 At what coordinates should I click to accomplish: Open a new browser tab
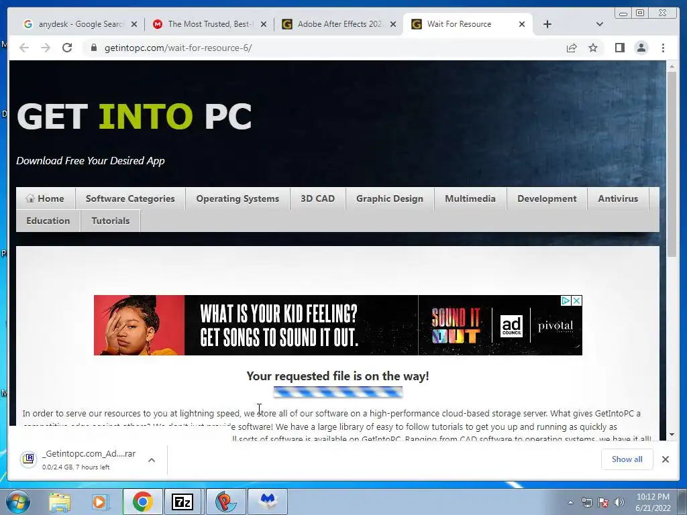pos(547,24)
